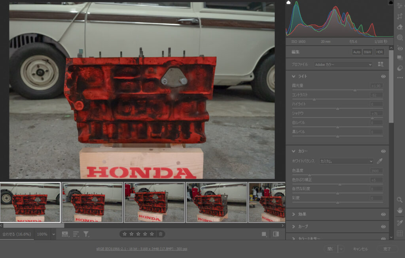Open the ホワイトバランス カスタム dropdown
The height and width of the screenshot is (258, 405).
point(346,161)
